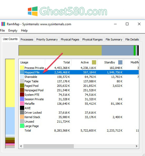Click the Standby blue color swatch in header
This screenshot has width=145, height=156.
pos(120,62)
